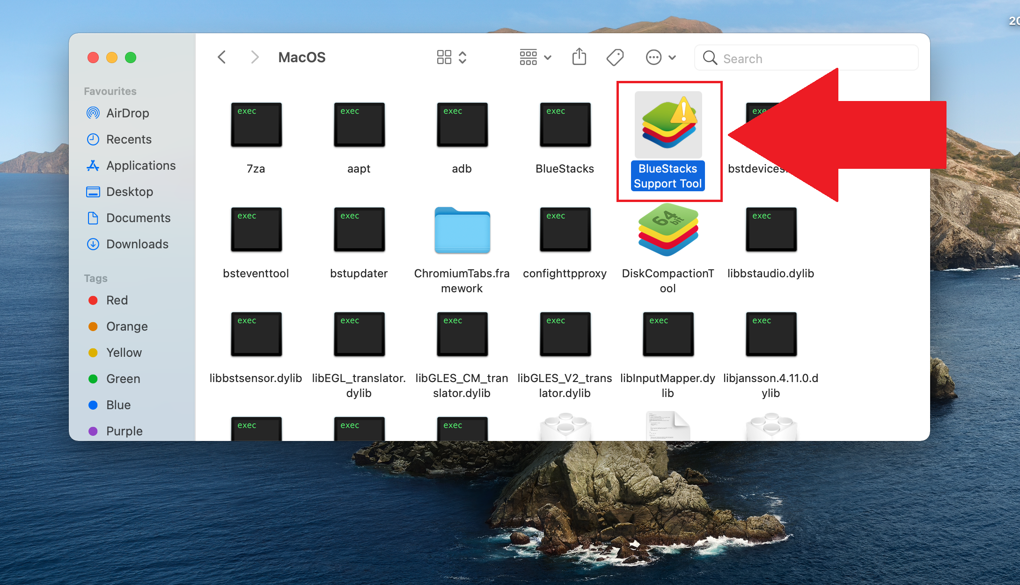Image resolution: width=1020 pixels, height=585 pixels.
Task: Open the icon view switcher dropdown
Action: [x=451, y=58]
